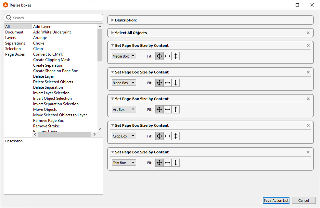
Task: Toggle fit-both for Crop Box
Action: 159,136
